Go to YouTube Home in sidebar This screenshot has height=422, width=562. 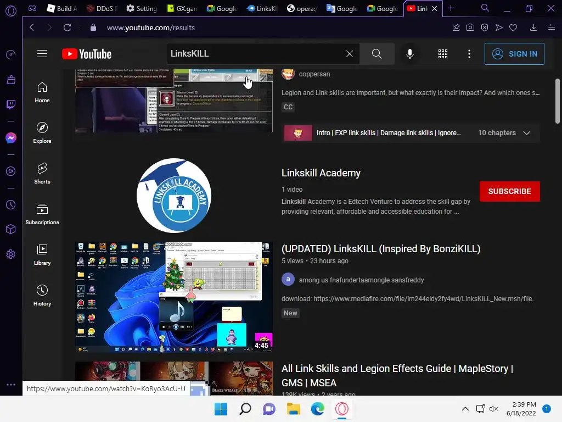pyautogui.click(x=42, y=92)
